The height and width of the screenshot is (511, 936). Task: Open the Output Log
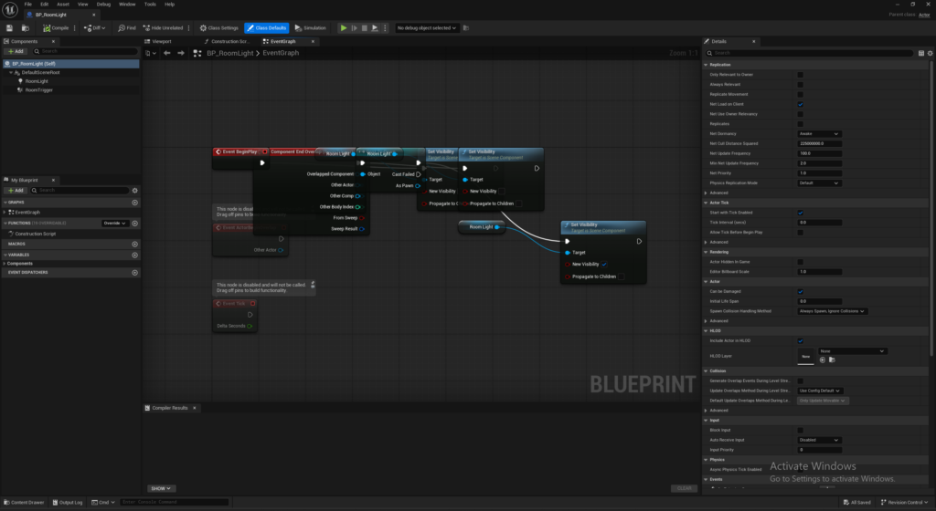[68, 503]
